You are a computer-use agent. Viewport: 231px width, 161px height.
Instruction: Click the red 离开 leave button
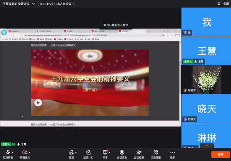coord(220,154)
